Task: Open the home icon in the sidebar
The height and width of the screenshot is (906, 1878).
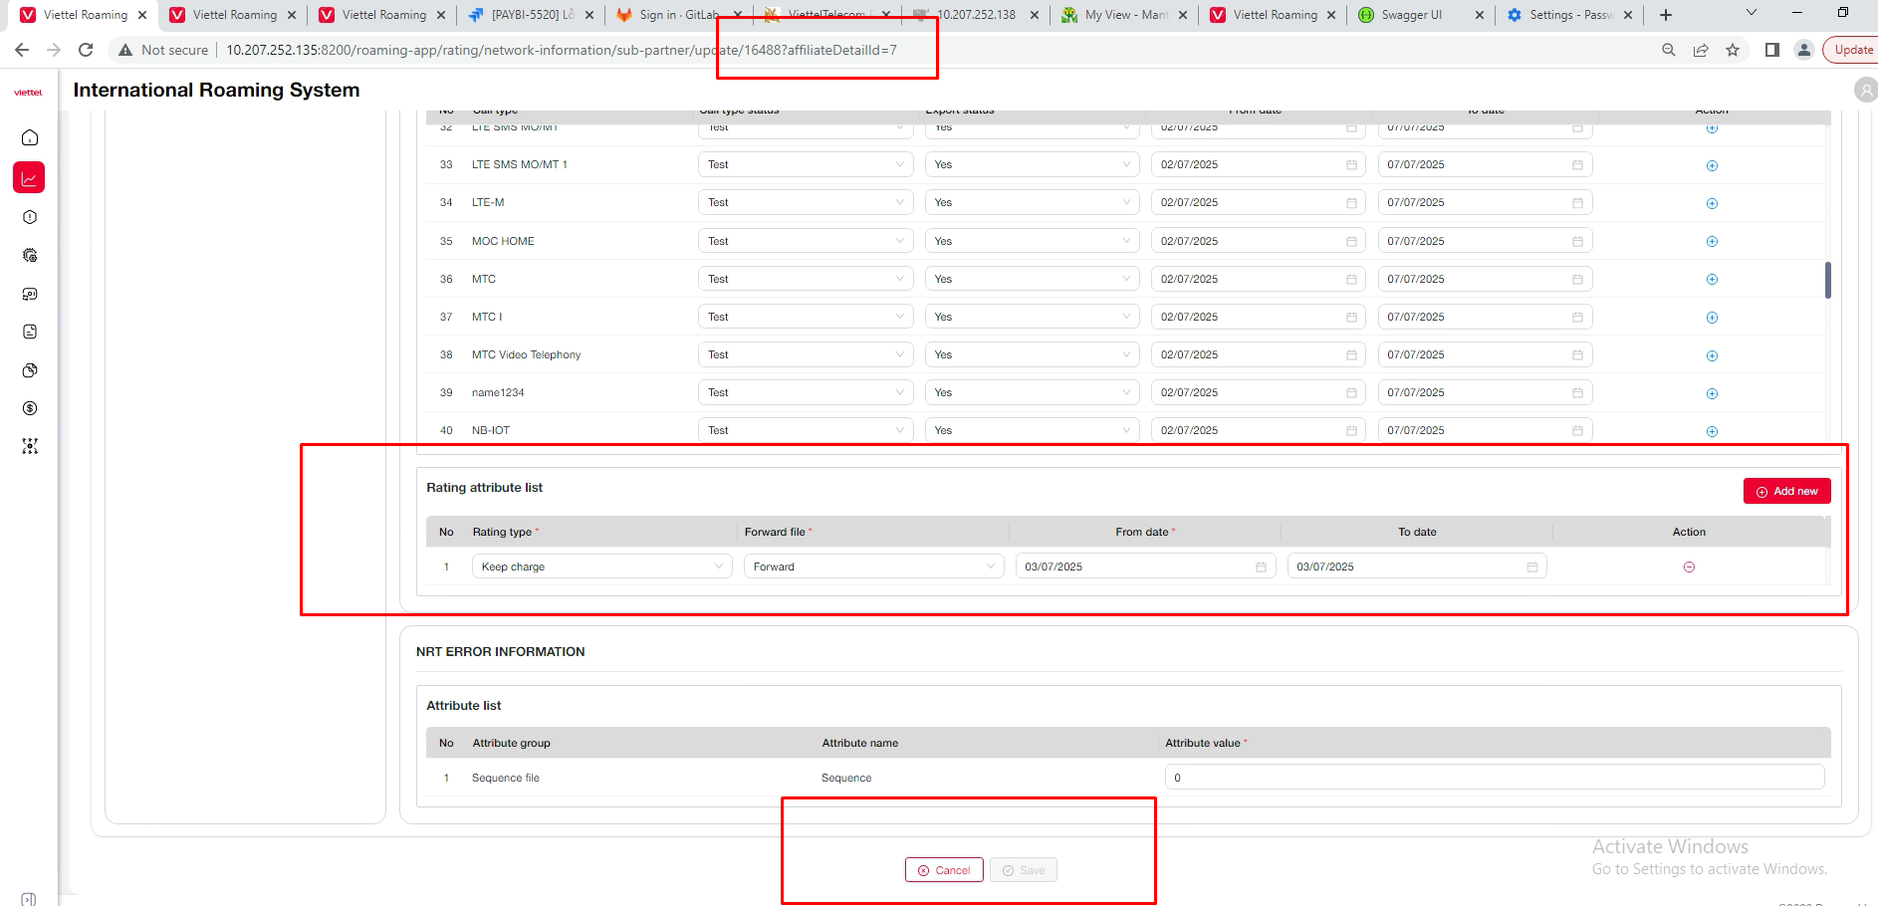Action: coord(30,137)
